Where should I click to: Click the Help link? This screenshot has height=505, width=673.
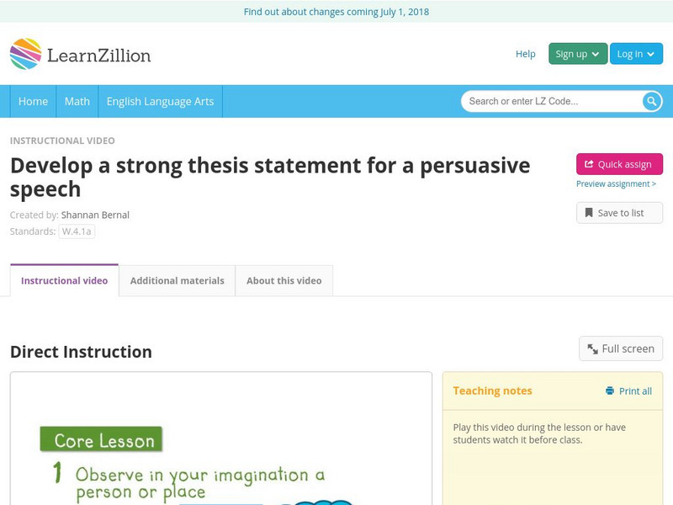coord(525,54)
